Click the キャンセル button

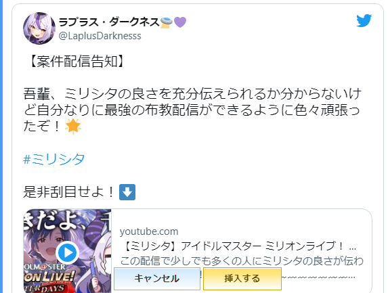click(157, 278)
